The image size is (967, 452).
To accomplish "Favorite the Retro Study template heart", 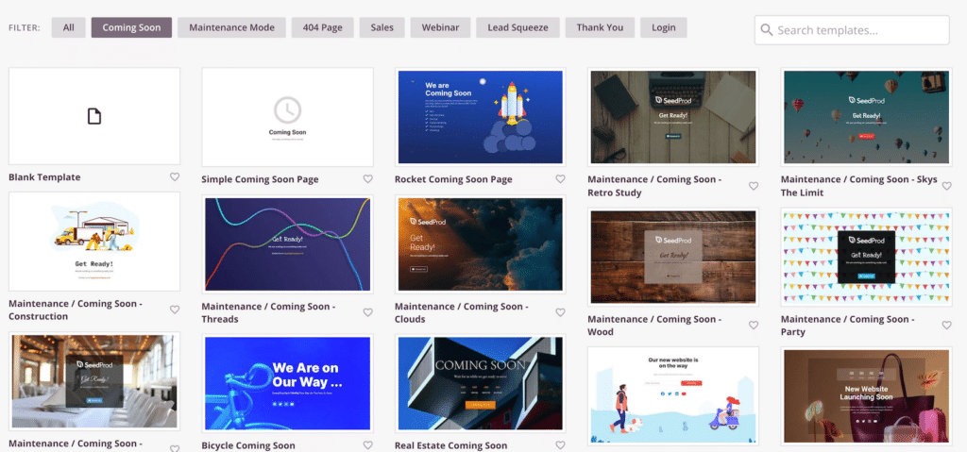I will pyautogui.click(x=753, y=186).
